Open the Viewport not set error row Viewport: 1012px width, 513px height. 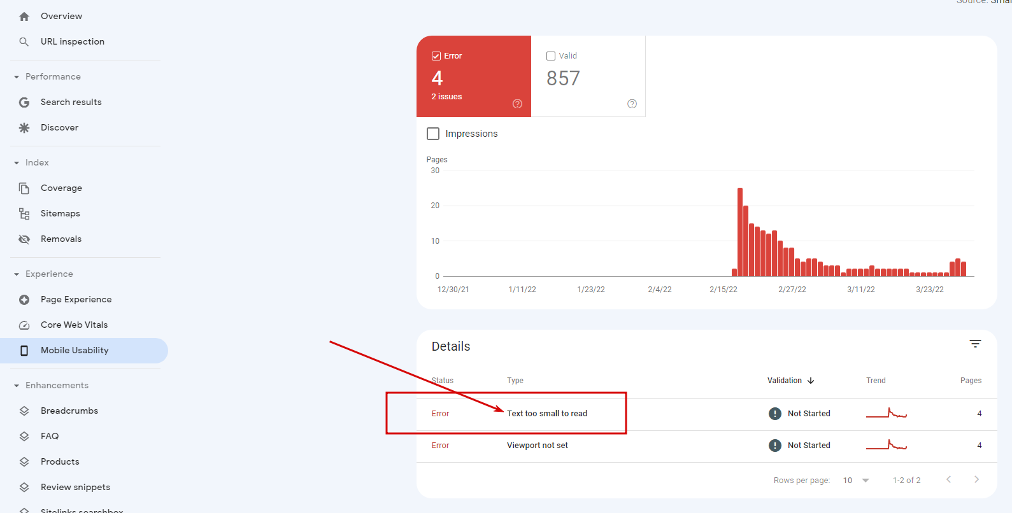click(x=537, y=446)
